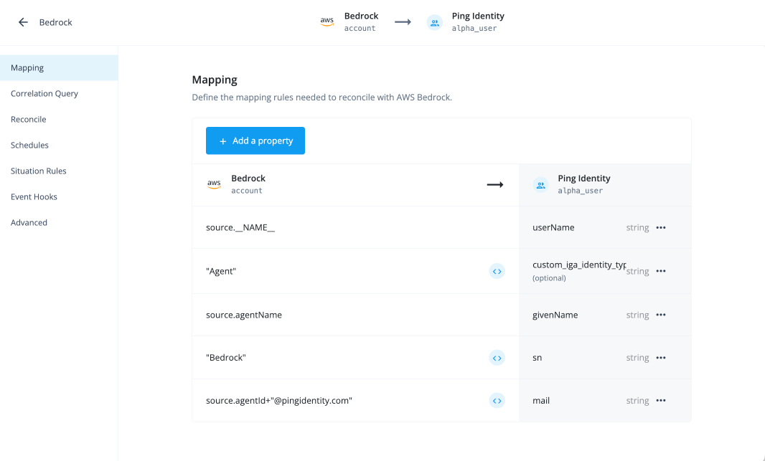Open the more options menu for userName
This screenshot has width=765, height=461.
point(661,227)
